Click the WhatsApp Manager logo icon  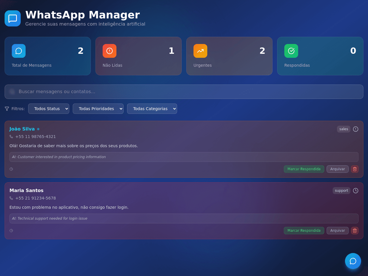(13, 18)
